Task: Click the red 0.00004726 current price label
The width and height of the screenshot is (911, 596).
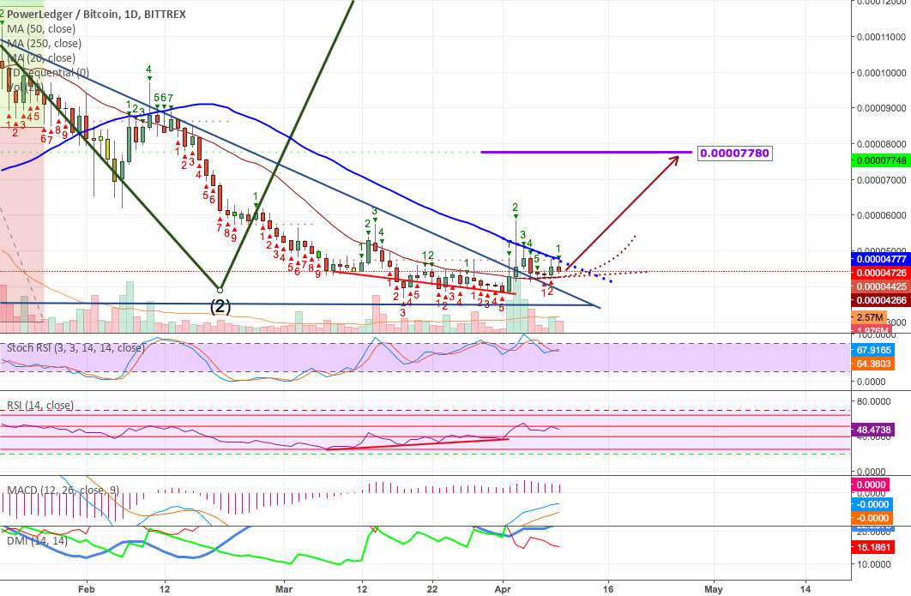Action: coord(880,273)
